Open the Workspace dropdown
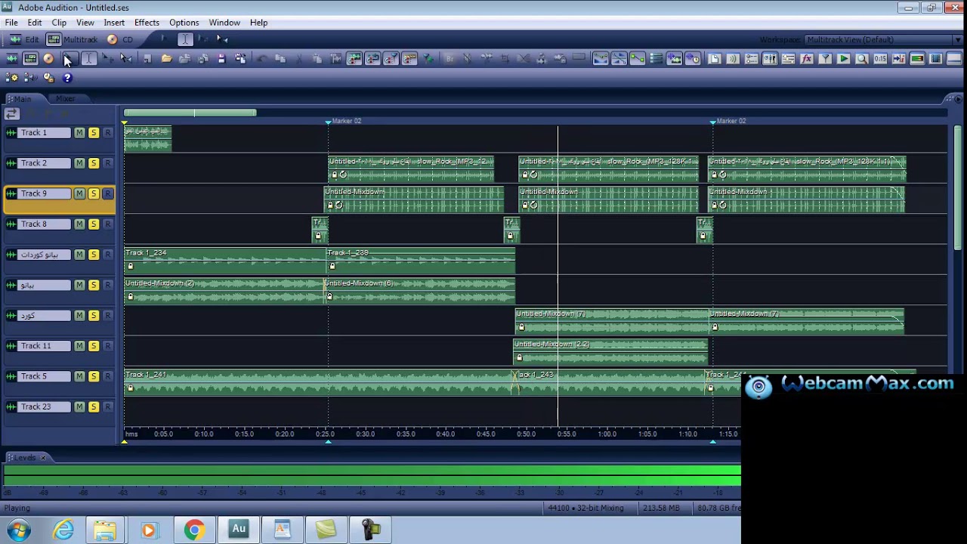 (x=882, y=39)
